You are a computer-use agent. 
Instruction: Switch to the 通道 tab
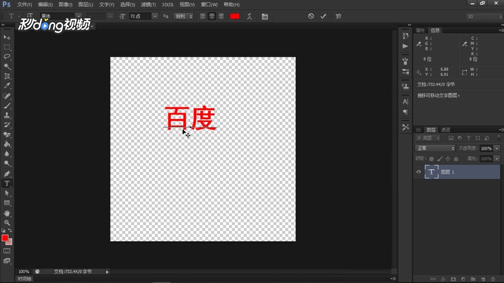click(x=445, y=129)
